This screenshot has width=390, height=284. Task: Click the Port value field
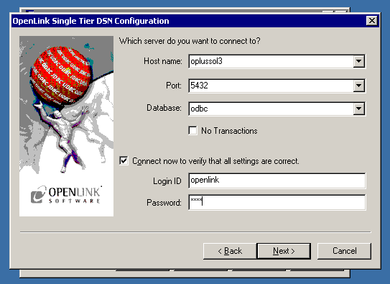271,86
